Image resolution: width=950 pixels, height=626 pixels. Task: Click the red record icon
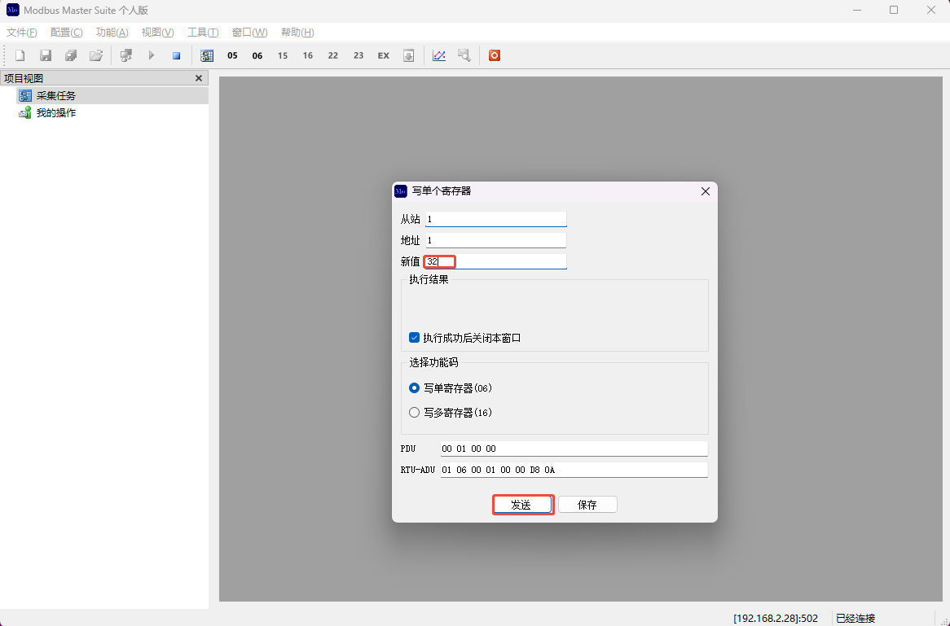(494, 55)
